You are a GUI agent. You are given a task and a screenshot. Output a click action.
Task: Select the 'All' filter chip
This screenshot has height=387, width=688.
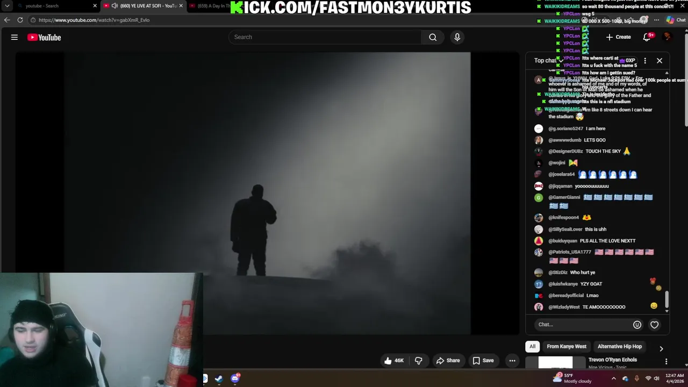pos(532,347)
